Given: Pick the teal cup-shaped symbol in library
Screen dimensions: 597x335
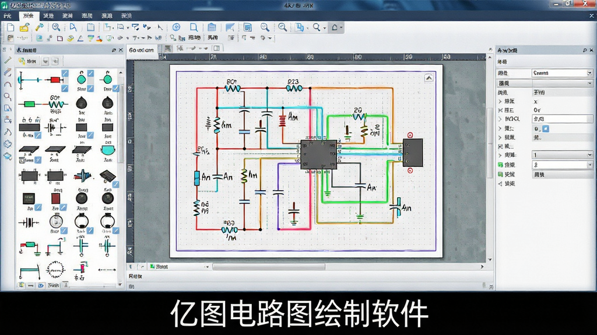Looking at the screenshot, I should tap(108, 150).
